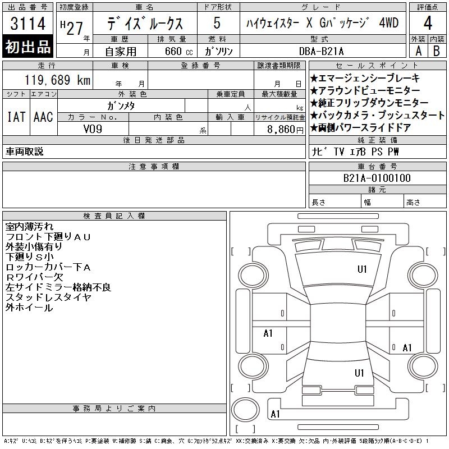Select the lot number 3114
The image size is (449, 449).
(x=28, y=24)
